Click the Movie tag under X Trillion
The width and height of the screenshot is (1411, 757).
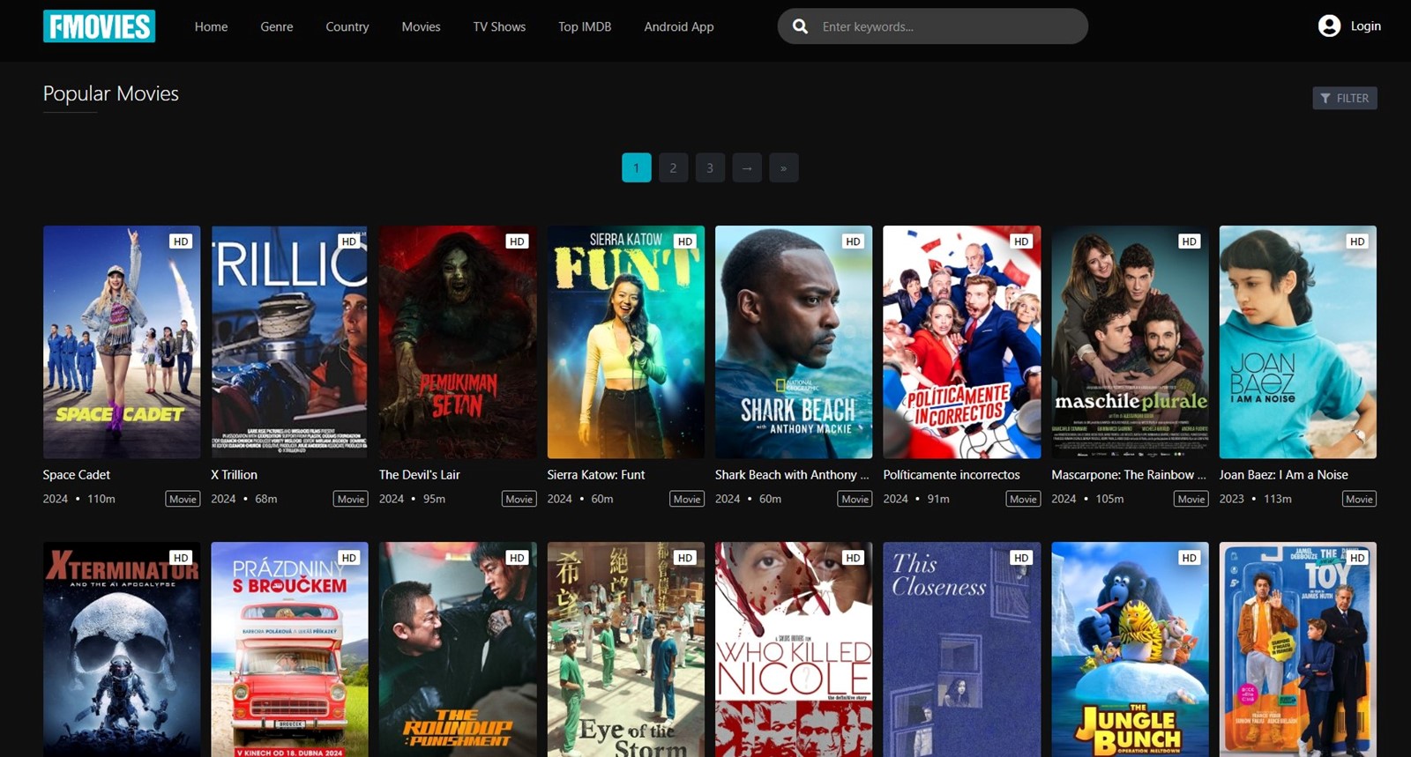tap(351, 499)
